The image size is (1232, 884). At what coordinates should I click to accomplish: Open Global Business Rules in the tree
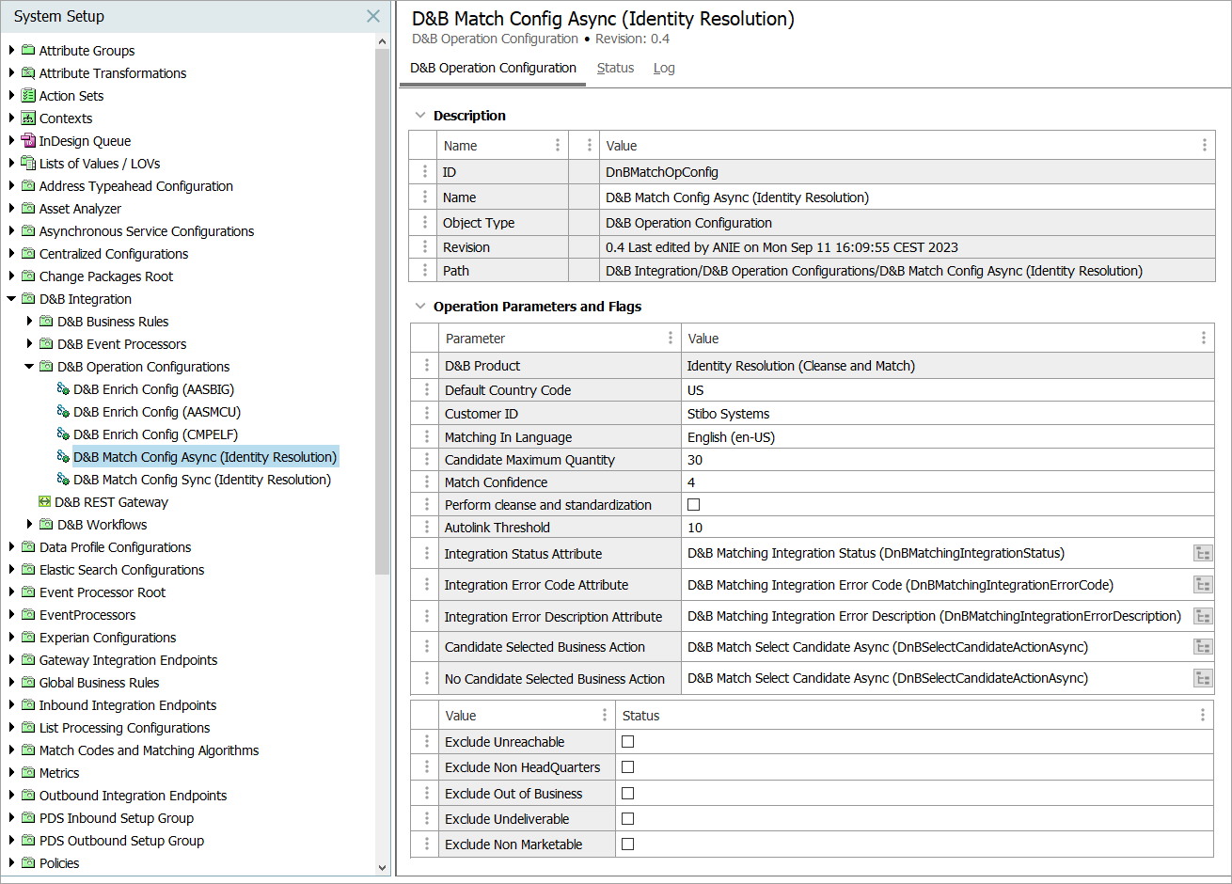[99, 683]
